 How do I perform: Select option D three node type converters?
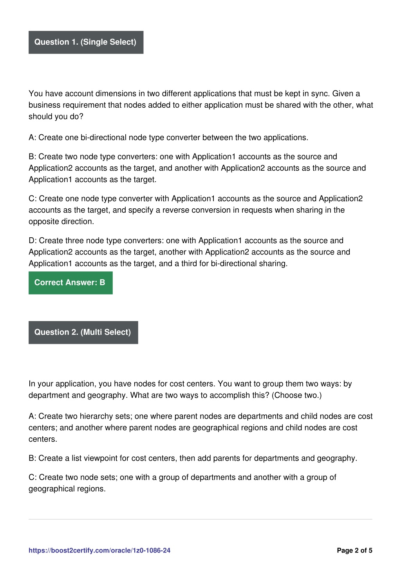point(190,252)
